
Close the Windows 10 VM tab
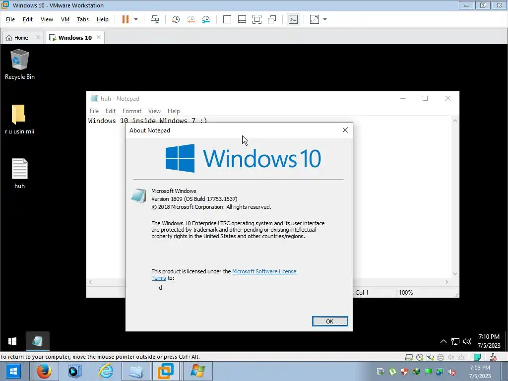pyautogui.click(x=99, y=37)
